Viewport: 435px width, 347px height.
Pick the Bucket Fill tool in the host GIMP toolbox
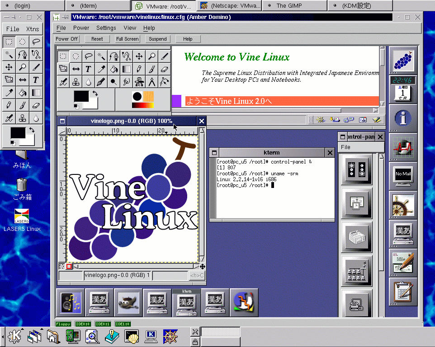[x=23, y=93]
